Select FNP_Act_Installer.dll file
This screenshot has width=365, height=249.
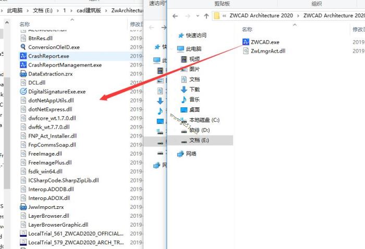53,136
